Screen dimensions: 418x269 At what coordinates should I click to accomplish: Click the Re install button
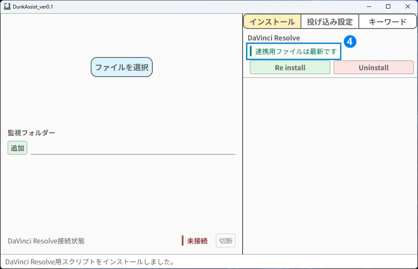290,67
